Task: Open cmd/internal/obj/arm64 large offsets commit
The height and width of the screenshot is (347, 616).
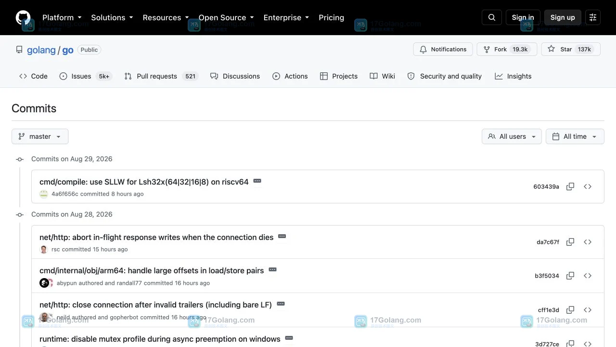Action: (x=152, y=271)
